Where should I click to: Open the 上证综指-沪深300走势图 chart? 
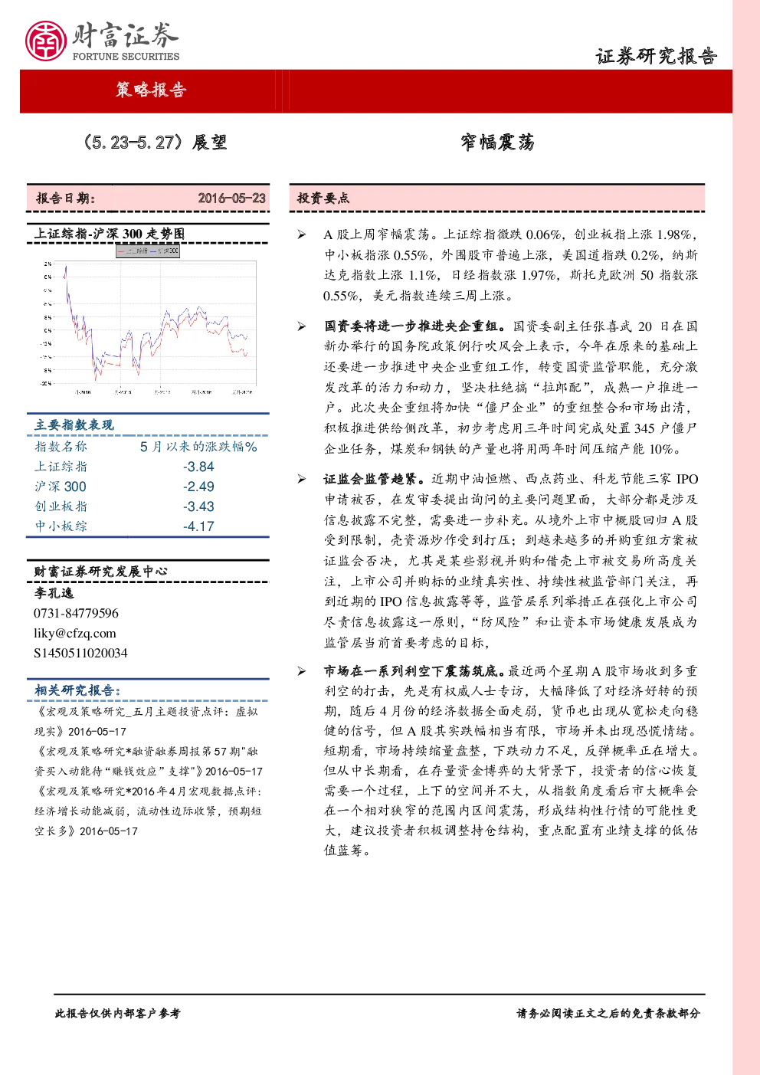[149, 320]
